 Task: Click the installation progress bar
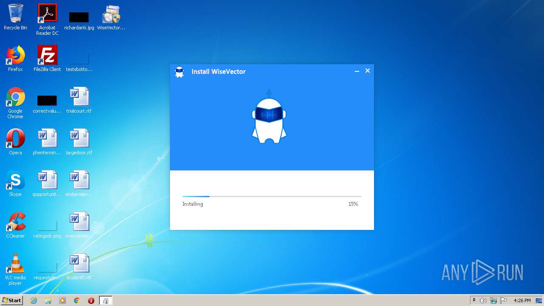(272, 196)
